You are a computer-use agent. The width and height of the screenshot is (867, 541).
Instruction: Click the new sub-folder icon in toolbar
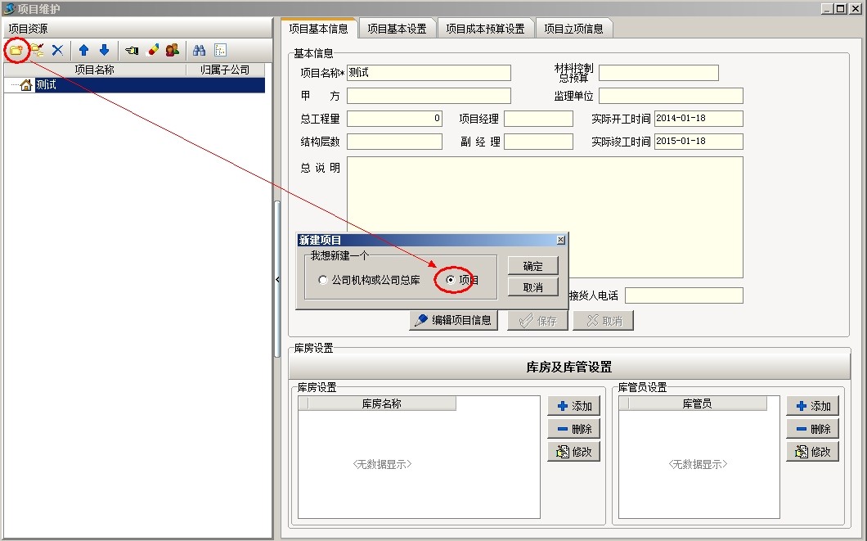37,50
